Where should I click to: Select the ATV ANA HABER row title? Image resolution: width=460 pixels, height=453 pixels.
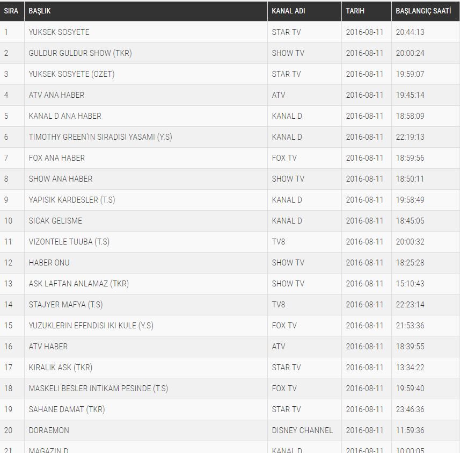56,95
